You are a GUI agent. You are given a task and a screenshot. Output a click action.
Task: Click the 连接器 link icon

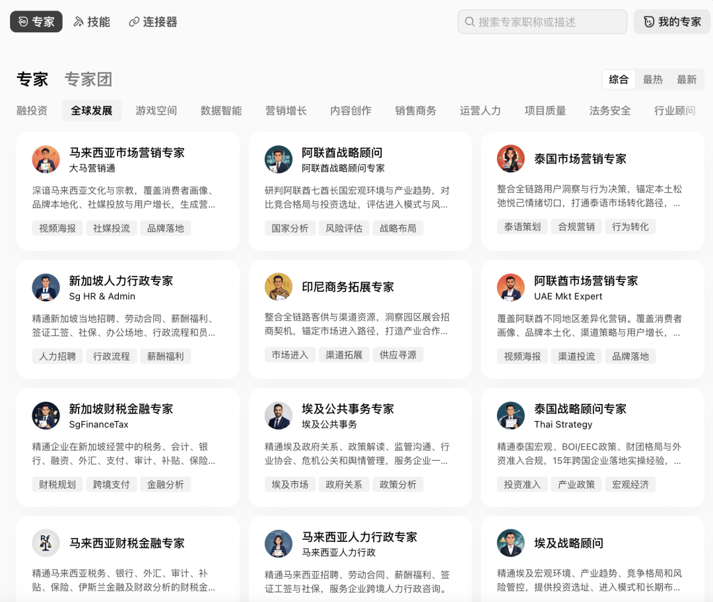coord(134,22)
